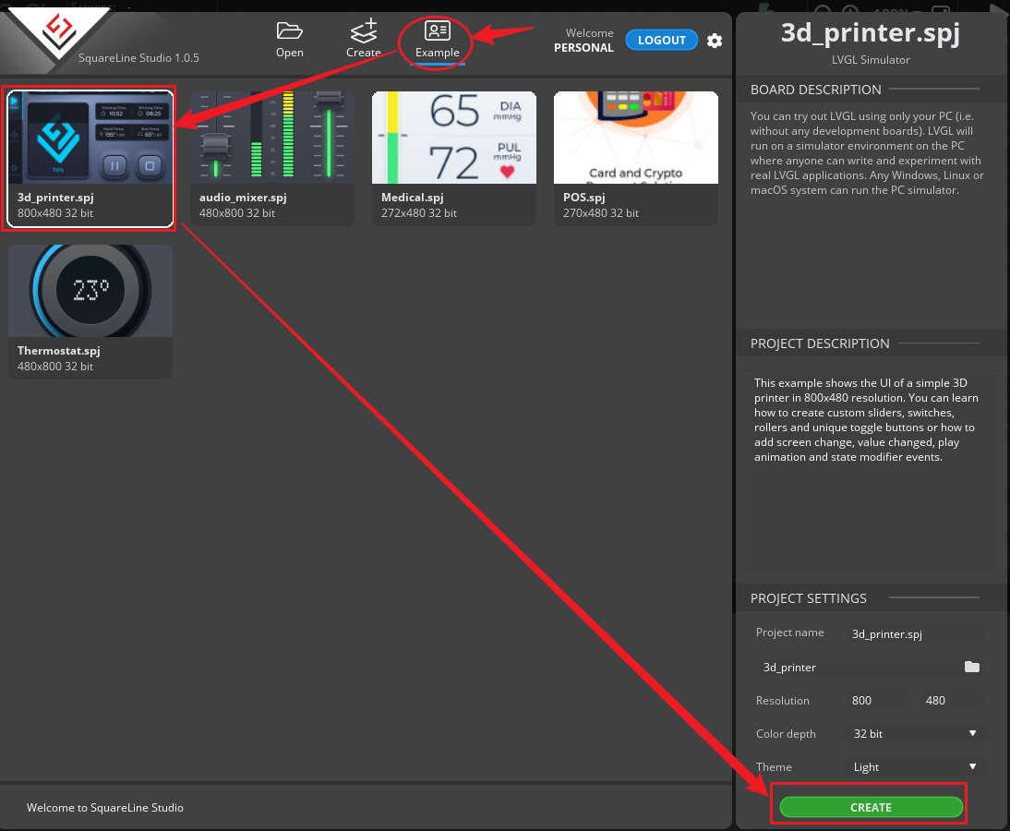Open the POS.spj example card

635,138
